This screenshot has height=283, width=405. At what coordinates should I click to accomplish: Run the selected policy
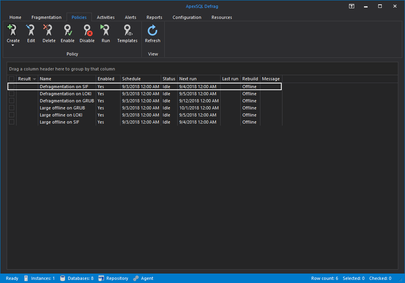(x=106, y=31)
